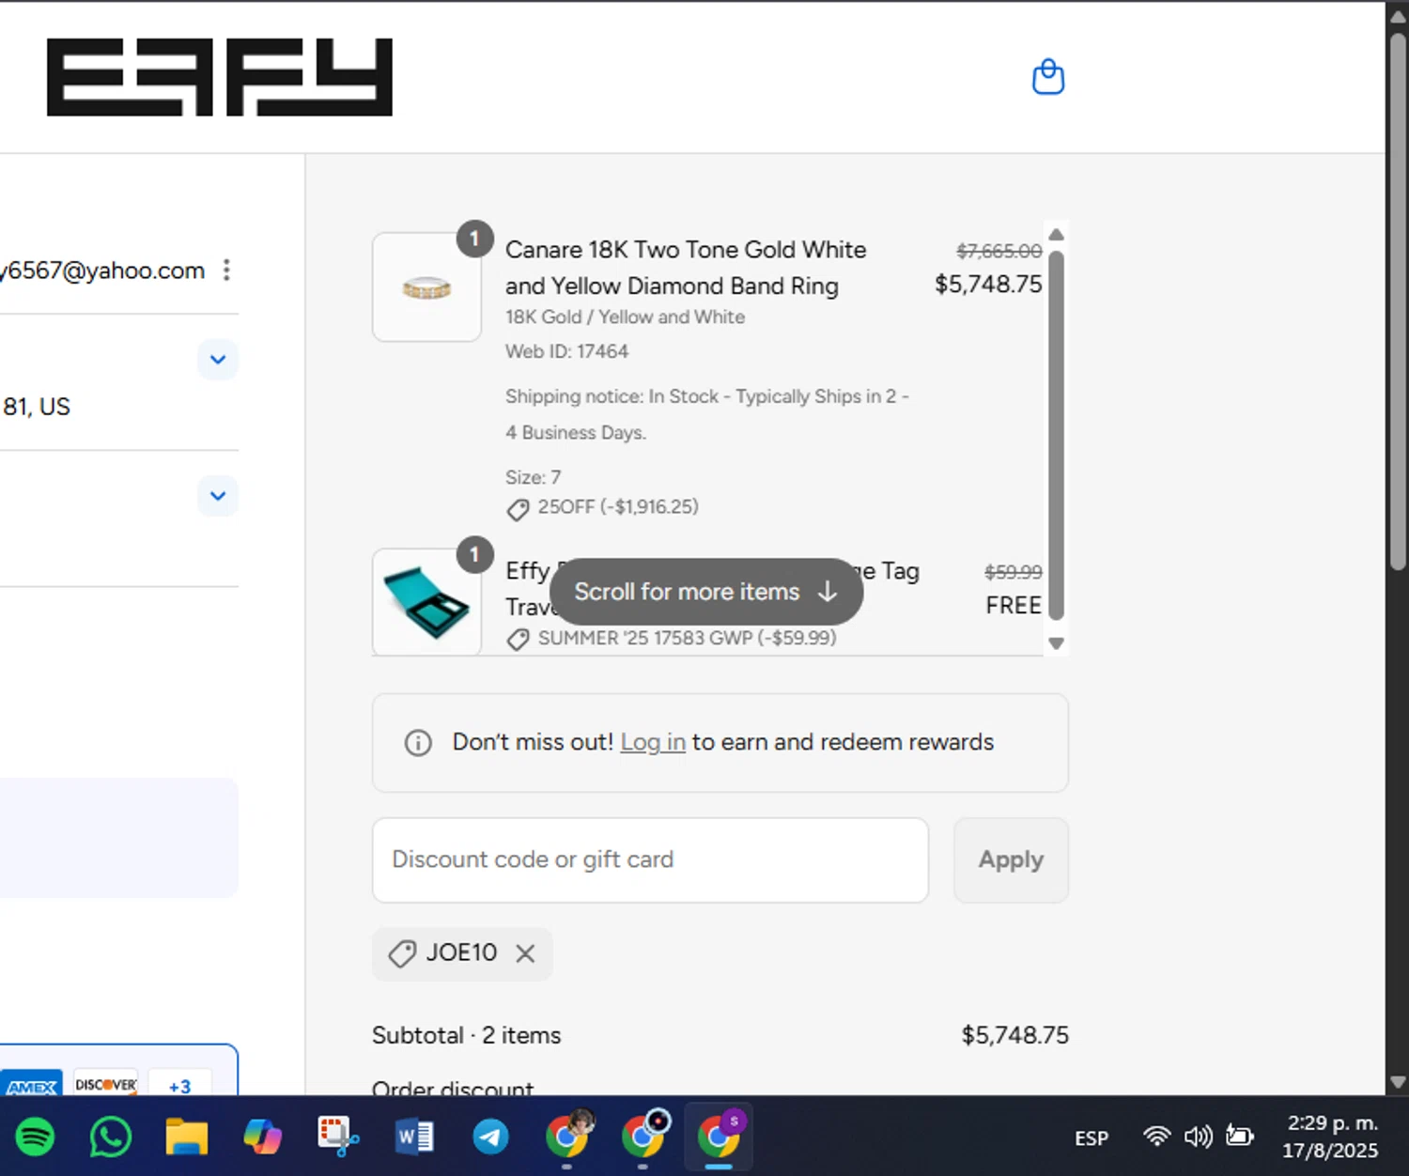
Task: Open Microsoft Word from the taskbar
Action: click(414, 1137)
